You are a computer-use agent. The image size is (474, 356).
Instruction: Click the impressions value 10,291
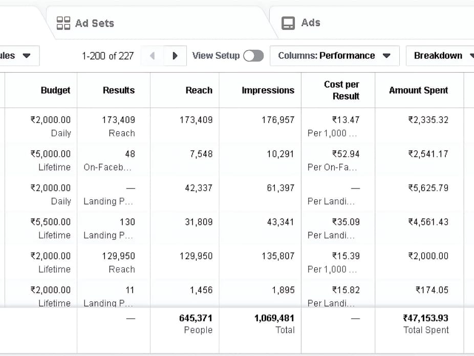pyautogui.click(x=280, y=154)
